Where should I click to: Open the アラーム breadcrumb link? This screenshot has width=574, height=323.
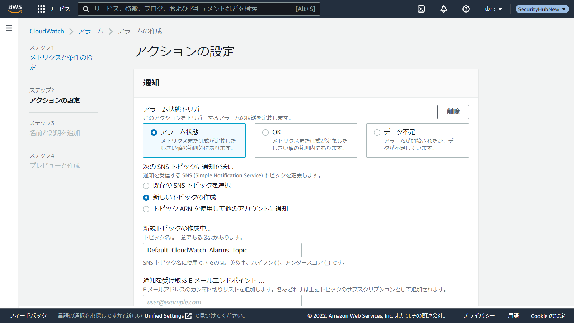click(91, 31)
